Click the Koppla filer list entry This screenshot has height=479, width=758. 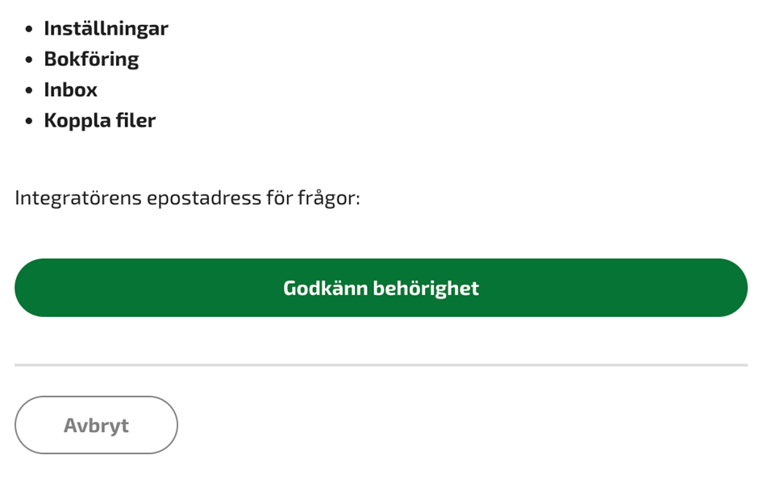pyautogui.click(x=99, y=120)
